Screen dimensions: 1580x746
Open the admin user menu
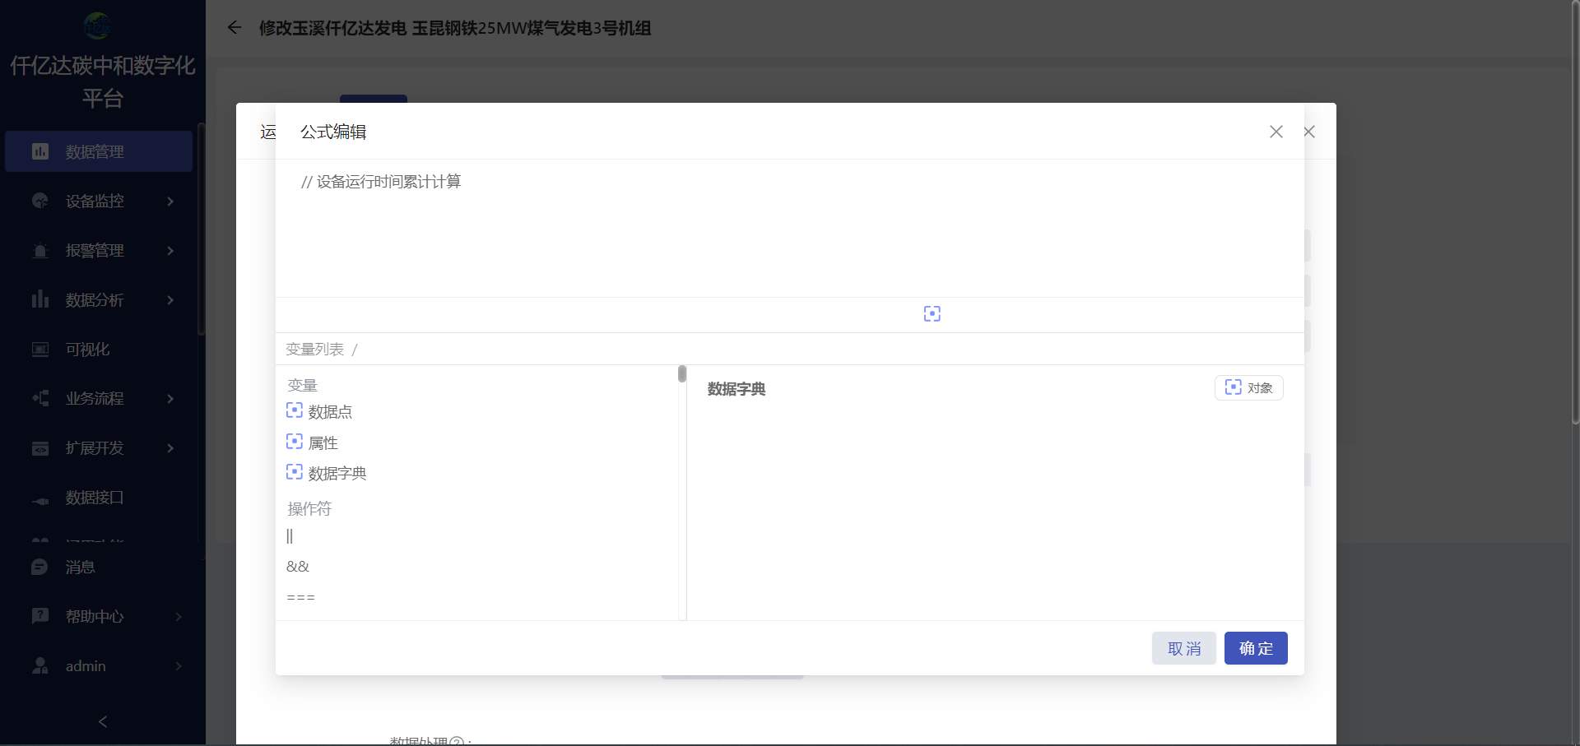click(x=99, y=665)
